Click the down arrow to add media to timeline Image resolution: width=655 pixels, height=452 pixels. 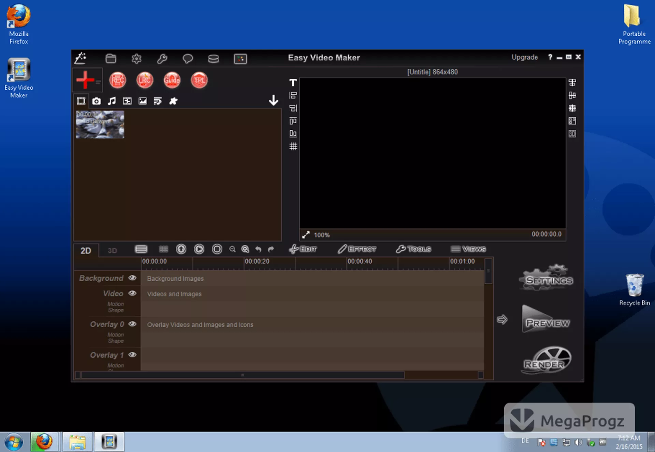[x=274, y=100]
